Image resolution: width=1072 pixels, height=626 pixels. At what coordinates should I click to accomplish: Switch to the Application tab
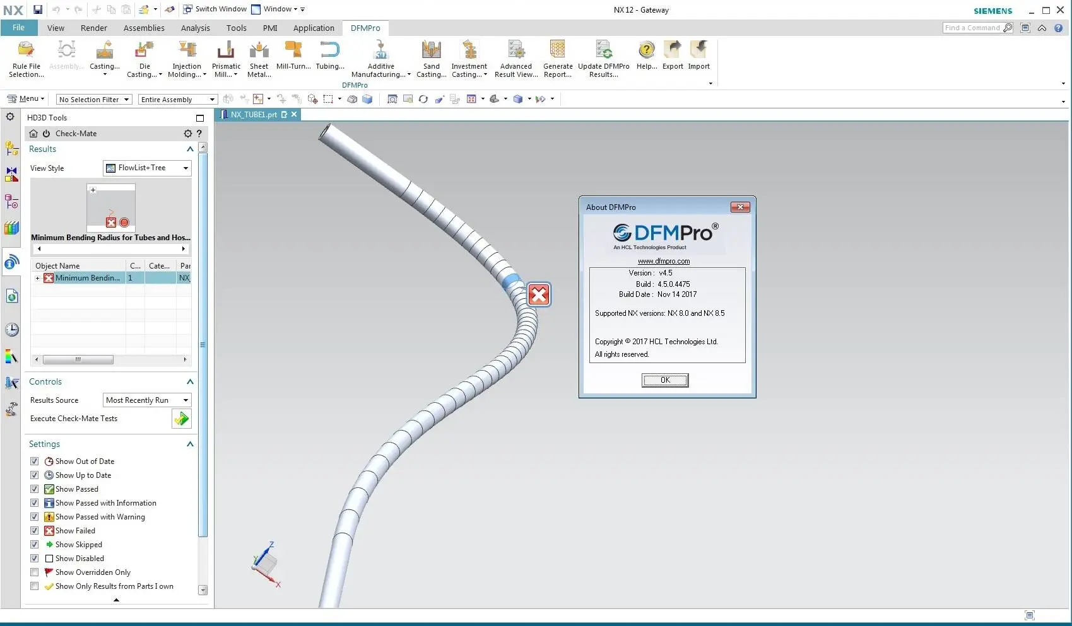tap(314, 28)
